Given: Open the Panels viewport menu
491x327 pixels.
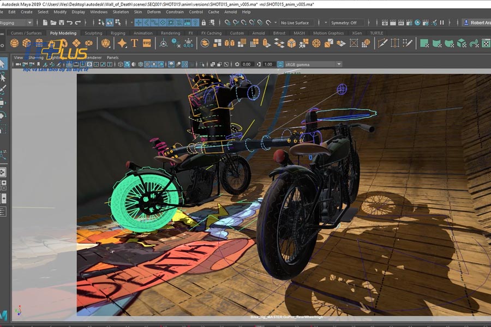Looking at the screenshot, I should coord(112,57).
